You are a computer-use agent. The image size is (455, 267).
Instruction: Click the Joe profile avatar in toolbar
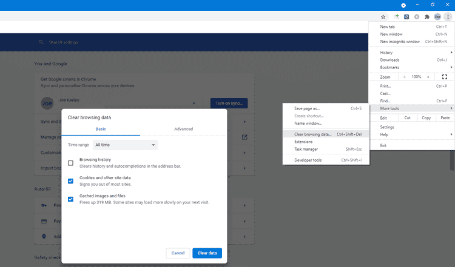tap(437, 17)
